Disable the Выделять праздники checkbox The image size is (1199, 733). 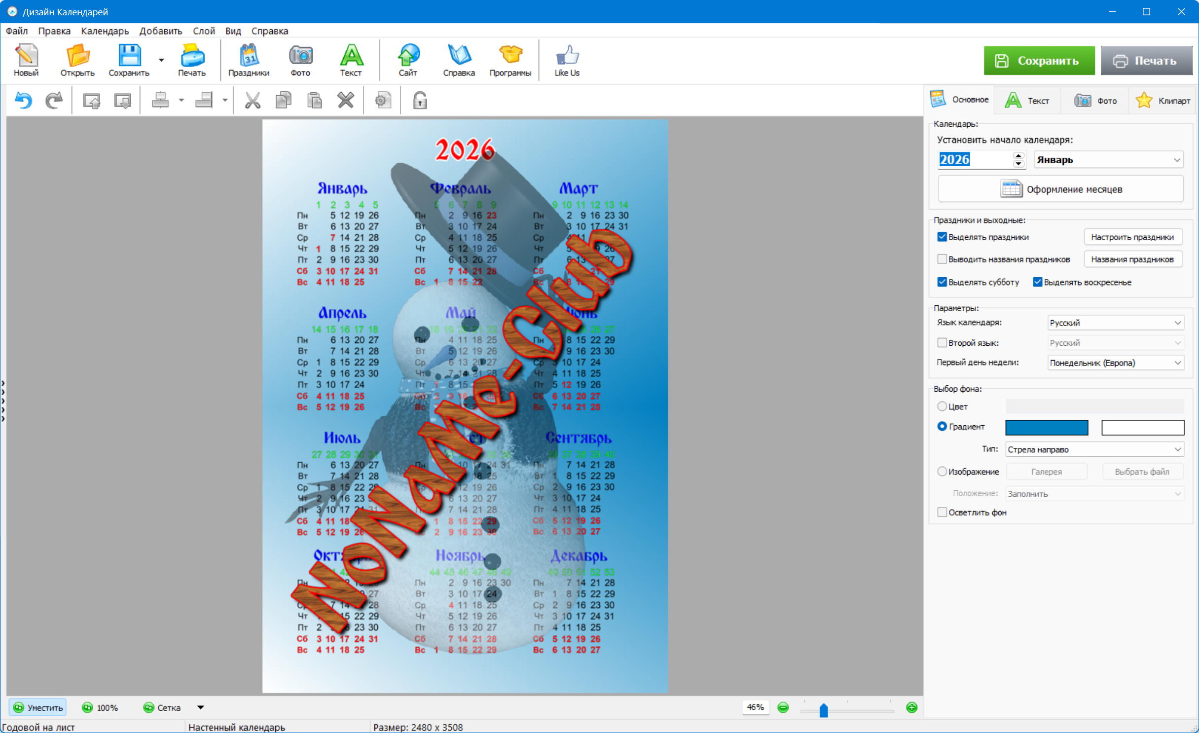(942, 237)
